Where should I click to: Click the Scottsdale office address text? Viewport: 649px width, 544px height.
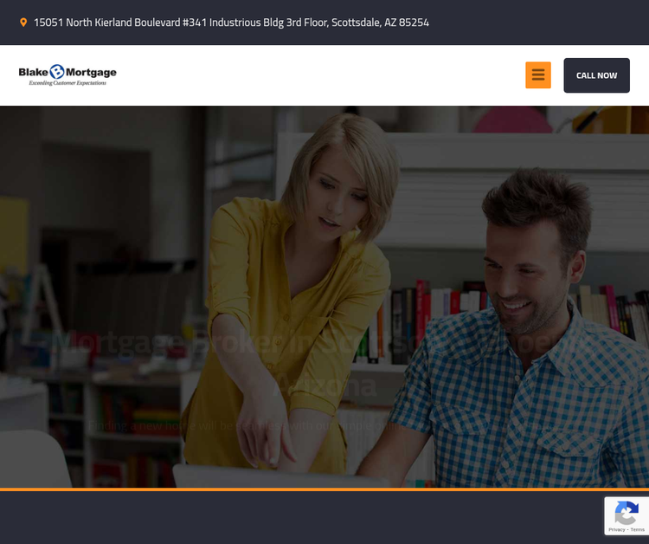point(231,23)
